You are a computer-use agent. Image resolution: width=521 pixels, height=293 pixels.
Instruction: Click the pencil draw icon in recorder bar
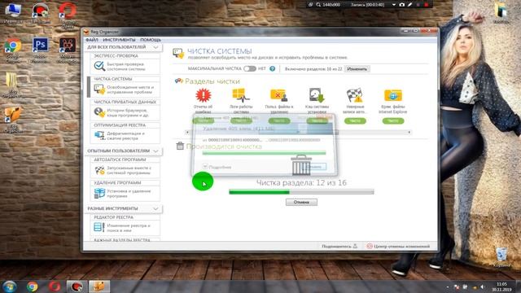pyautogui.click(x=410, y=5)
